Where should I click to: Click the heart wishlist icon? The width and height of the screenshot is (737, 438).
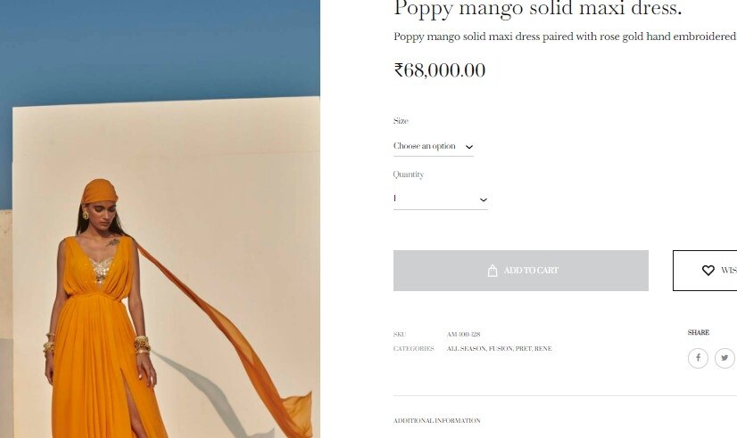[708, 270]
